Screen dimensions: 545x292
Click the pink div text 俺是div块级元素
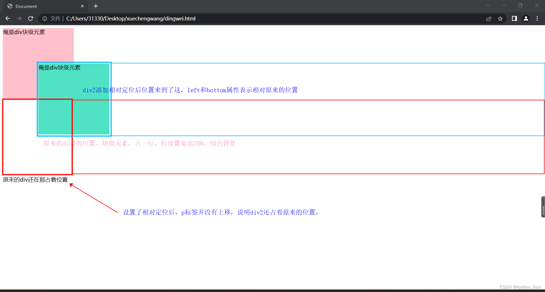click(x=24, y=32)
